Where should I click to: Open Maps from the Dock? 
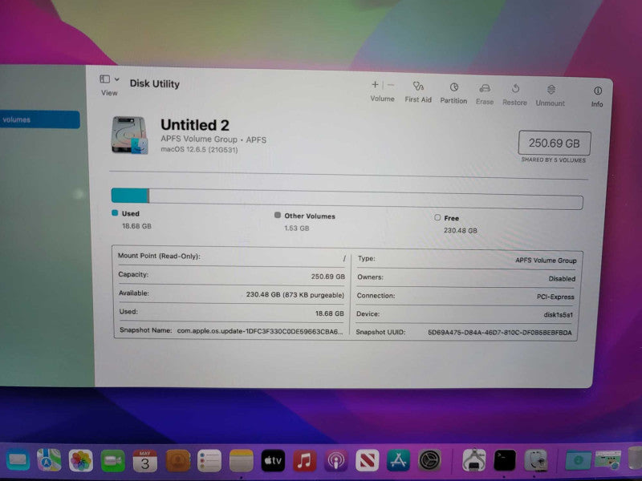(49, 460)
